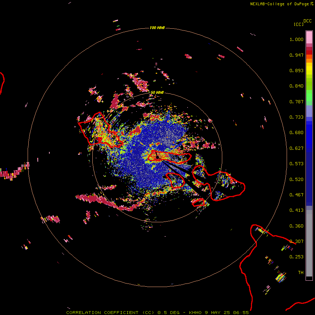Click the 0.840 legend value
This screenshot has height=315, width=315.
pyautogui.click(x=296, y=86)
